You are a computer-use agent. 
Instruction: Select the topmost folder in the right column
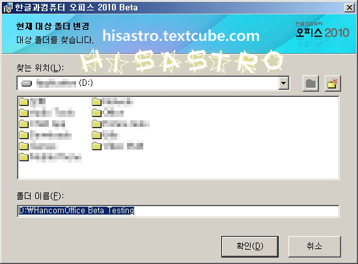coord(113,101)
